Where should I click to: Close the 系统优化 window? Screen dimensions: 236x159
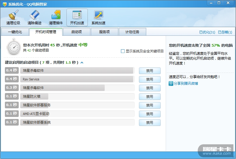click(228, 3)
